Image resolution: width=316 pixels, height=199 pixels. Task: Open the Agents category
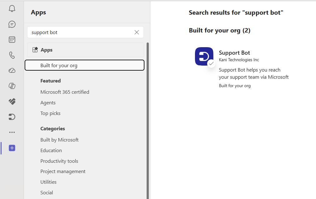[48, 103]
